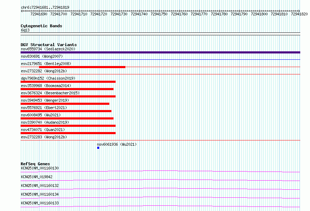This screenshot has height=211, width=310.
Task: Click ruler position 72941750
Action: click(159, 14)
